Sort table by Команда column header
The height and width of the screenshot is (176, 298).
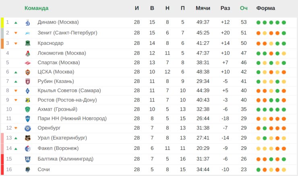point(37,8)
